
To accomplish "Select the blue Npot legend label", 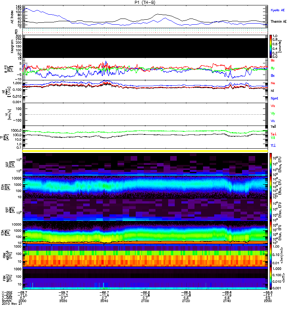I will [x=275, y=98].
